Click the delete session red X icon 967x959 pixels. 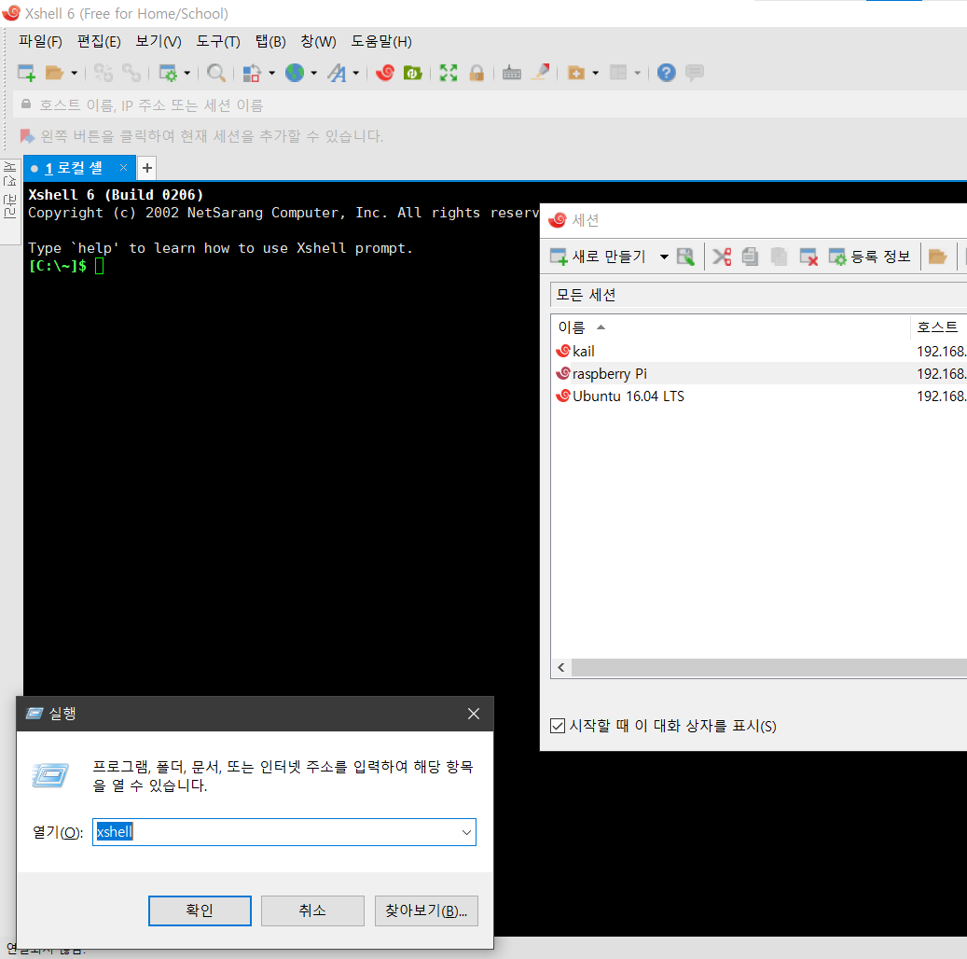tap(808, 257)
